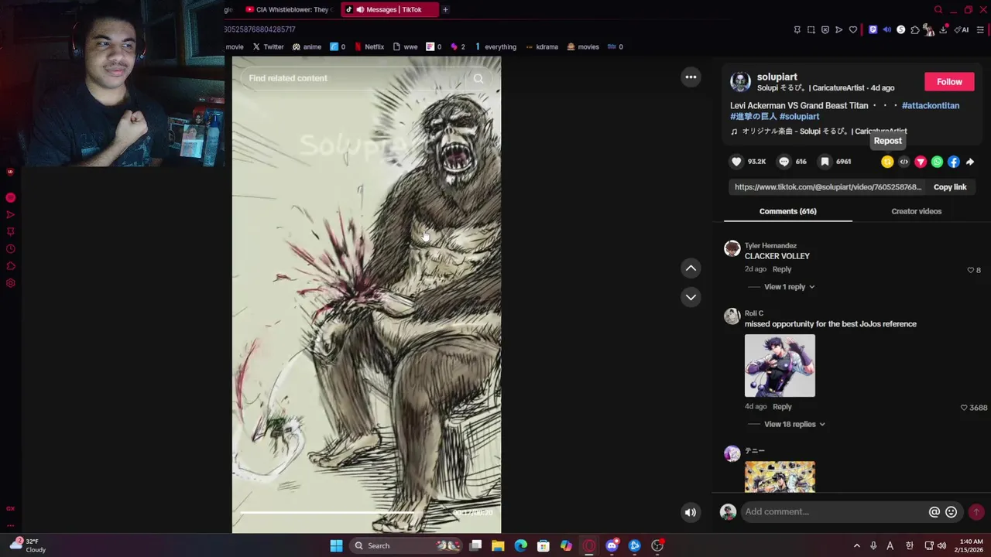Add page to bookmarks heart icon
This screenshot has width=991, height=557.
point(853,30)
